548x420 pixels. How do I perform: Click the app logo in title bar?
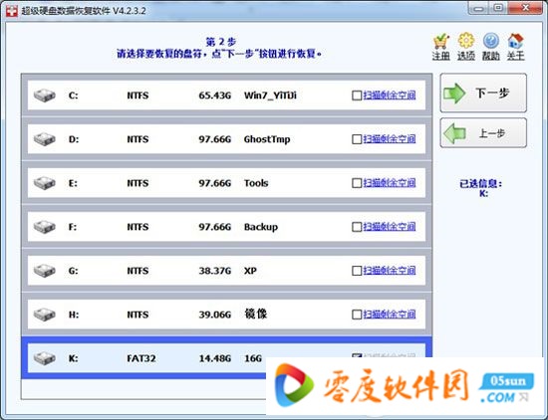pos(12,11)
